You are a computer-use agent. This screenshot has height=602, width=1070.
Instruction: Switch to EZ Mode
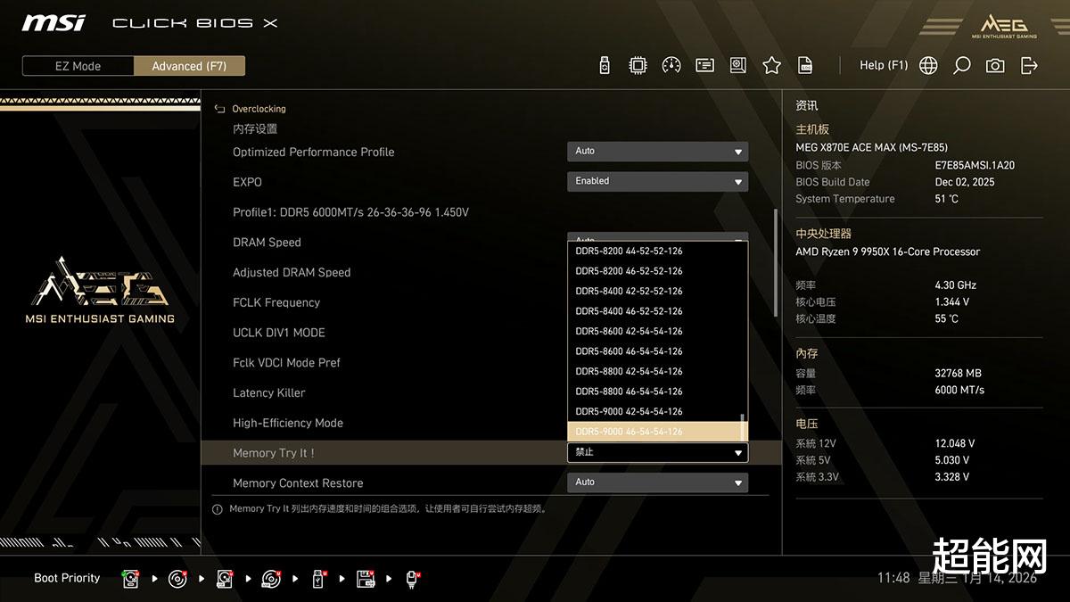tap(78, 66)
